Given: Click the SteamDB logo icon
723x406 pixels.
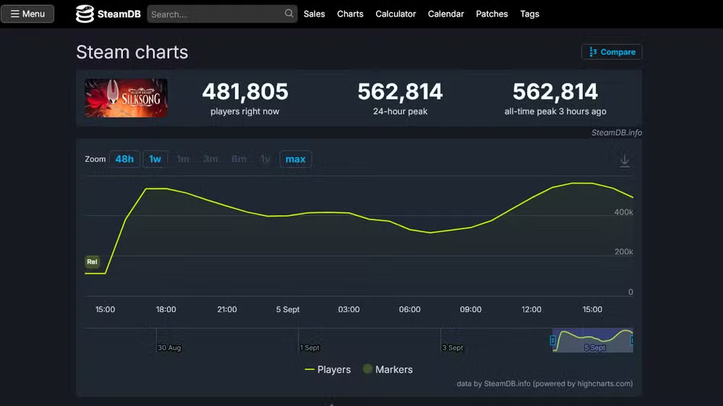Looking at the screenshot, I should 85,14.
